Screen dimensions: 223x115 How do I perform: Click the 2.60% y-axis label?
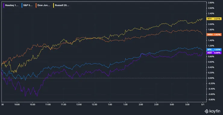[212, 8]
